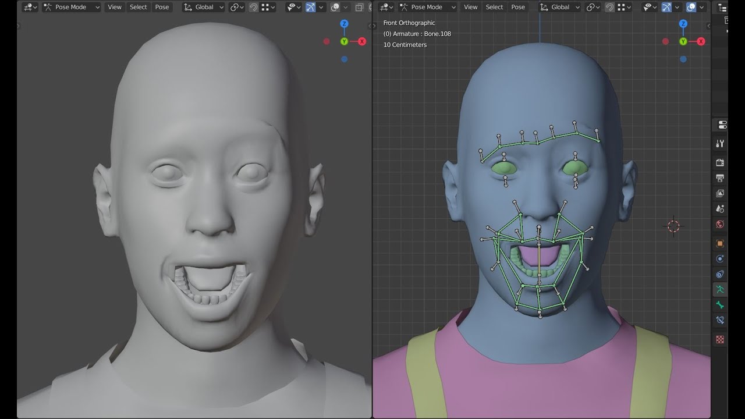Toggle snapping in the left viewport header
Viewport: 745px width, 419px height.
[x=253, y=7]
